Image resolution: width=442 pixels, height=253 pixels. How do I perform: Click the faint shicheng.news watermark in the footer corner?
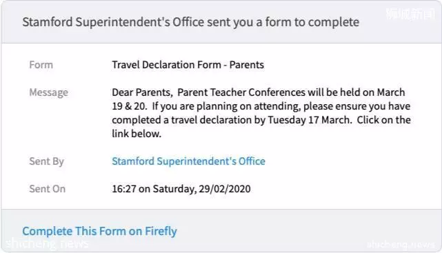401,244
